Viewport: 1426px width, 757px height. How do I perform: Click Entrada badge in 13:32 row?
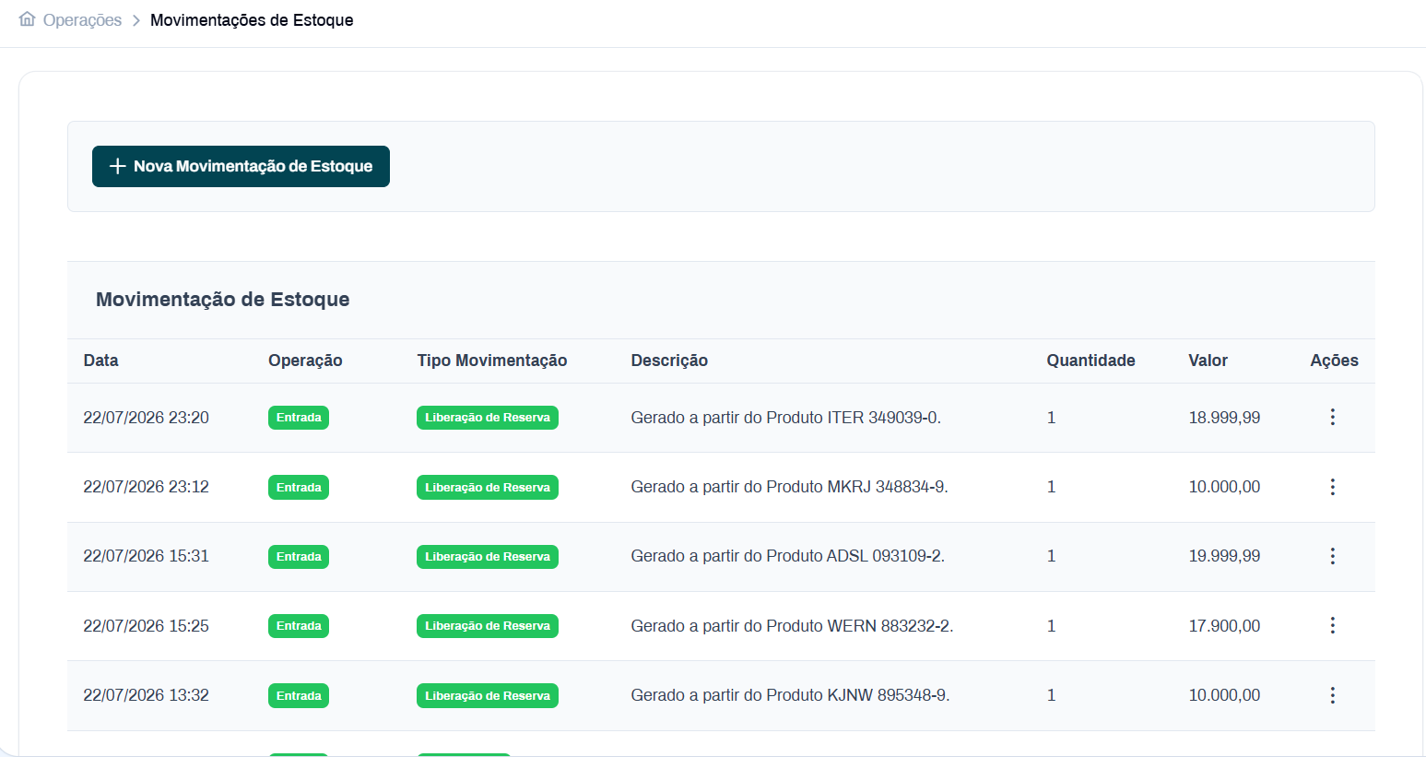pos(299,696)
